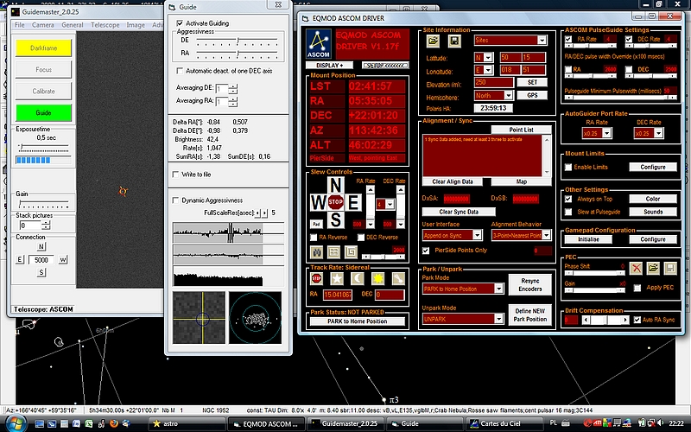Enable Dynamic Aggressivness checkbox
The image size is (691, 432).
click(175, 200)
